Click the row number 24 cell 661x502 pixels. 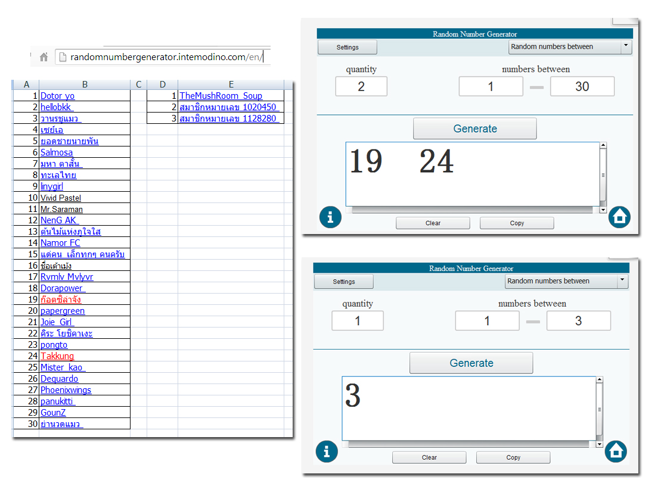(x=26, y=356)
